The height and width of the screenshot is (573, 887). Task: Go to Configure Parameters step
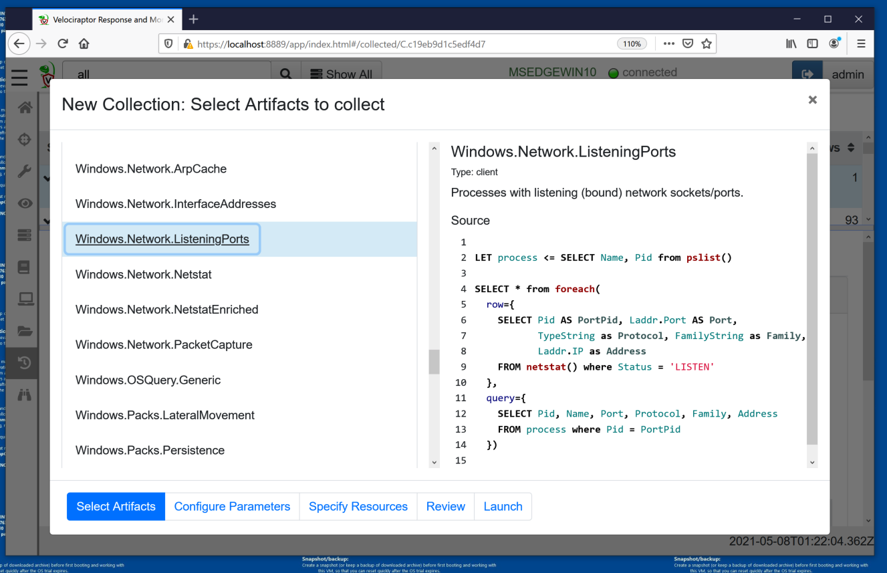coord(232,507)
